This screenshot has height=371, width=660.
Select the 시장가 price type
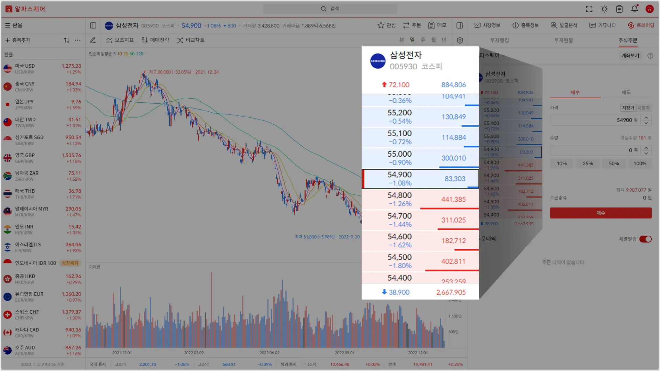pos(643,108)
